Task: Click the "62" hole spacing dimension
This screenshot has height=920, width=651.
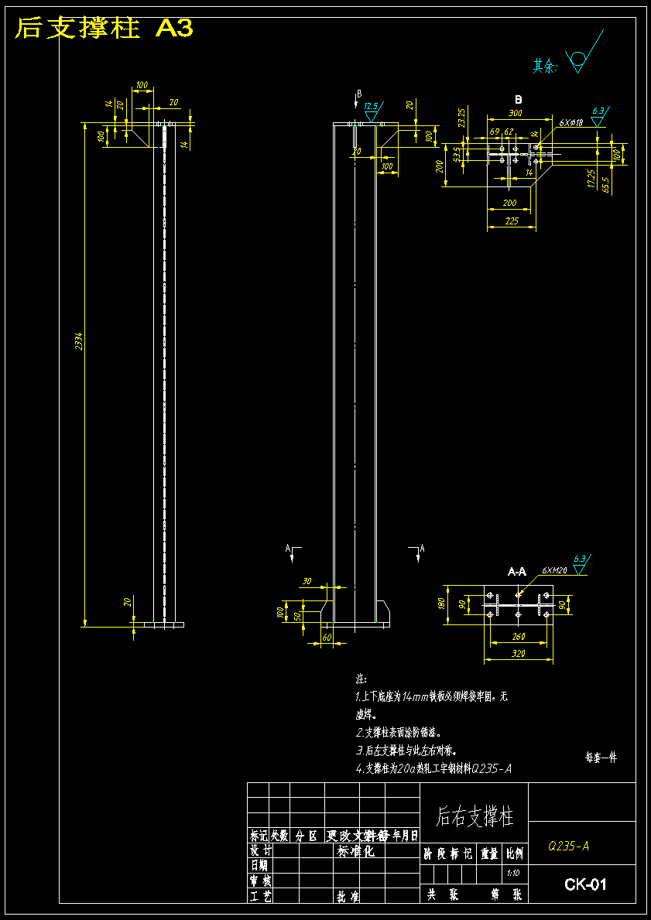Action: pyautogui.click(x=509, y=132)
